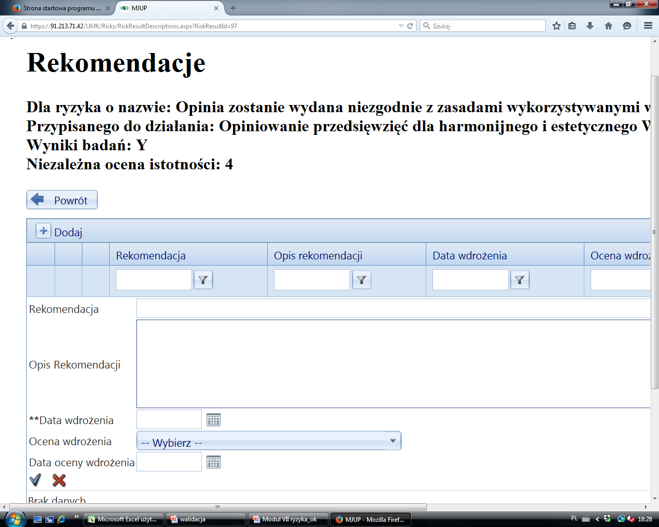Click the Ocena wdrożenia column filter input
This screenshot has height=527, width=659.
(x=621, y=280)
